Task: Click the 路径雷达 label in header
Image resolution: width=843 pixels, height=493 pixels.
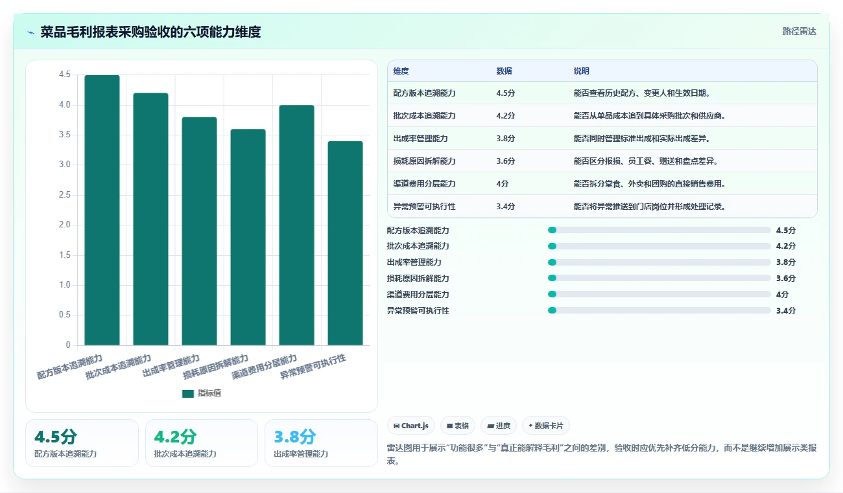Action: click(x=799, y=31)
